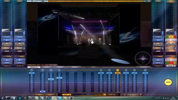The height and width of the screenshot is (100, 178).
Task: Open Skype from the Windows taskbar
Action: 60,98
